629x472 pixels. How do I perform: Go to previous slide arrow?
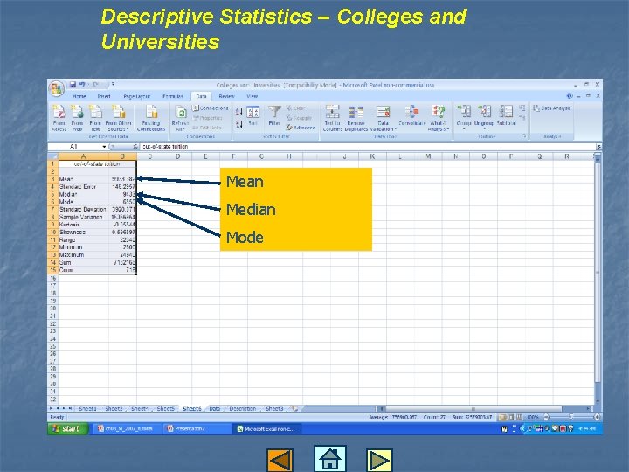[280, 460]
